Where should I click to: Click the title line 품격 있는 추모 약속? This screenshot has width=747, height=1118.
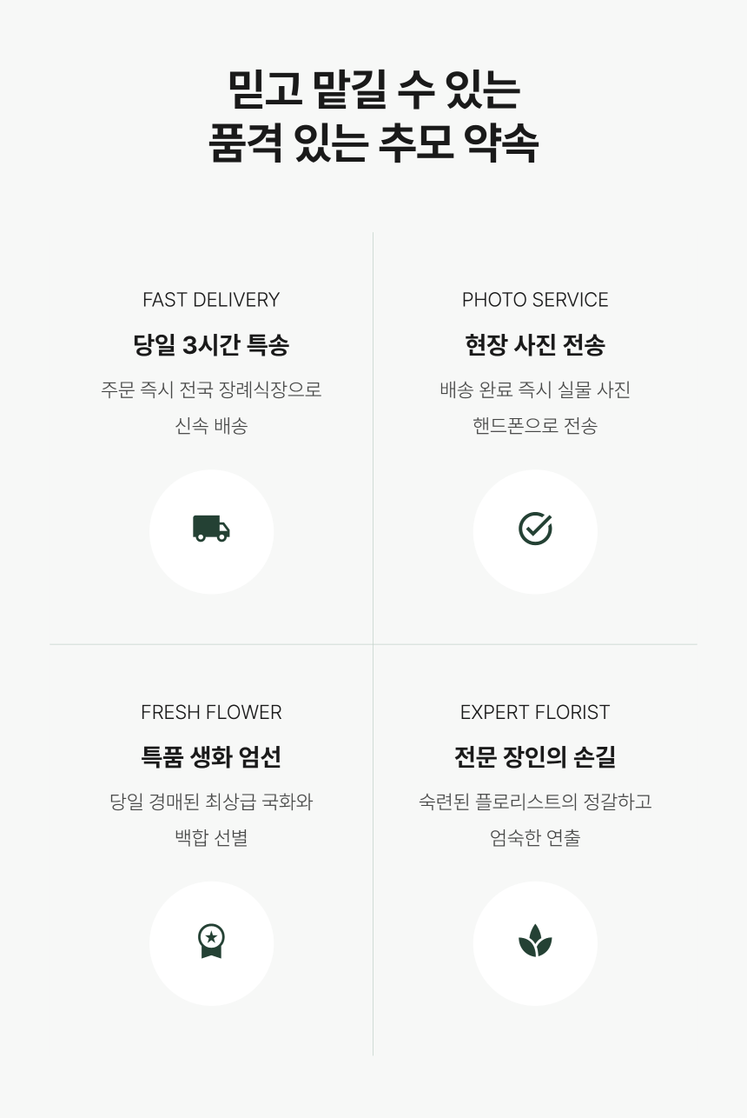pyautogui.click(x=373, y=143)
